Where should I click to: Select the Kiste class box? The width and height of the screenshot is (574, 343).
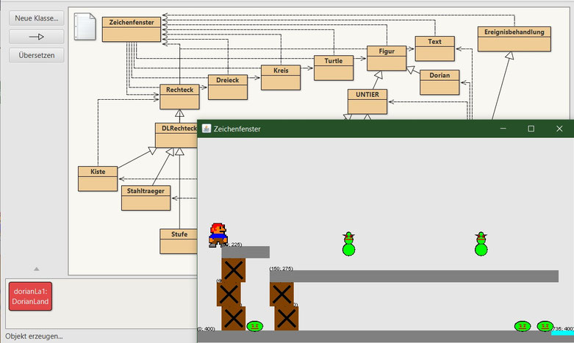click(98, 178)
